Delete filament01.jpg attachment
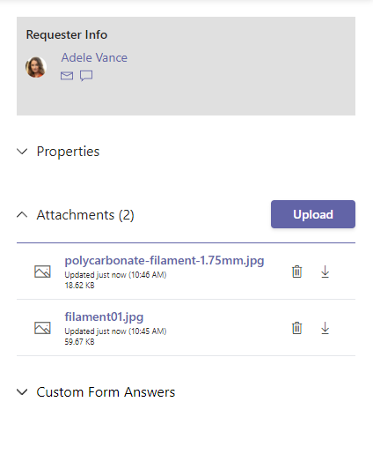Image resolution: width=373 pixels, height=454 pixels. click(296, 328)
